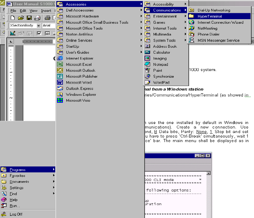
Task: Expand the Games submenu
Action: (x=166, y=22)
